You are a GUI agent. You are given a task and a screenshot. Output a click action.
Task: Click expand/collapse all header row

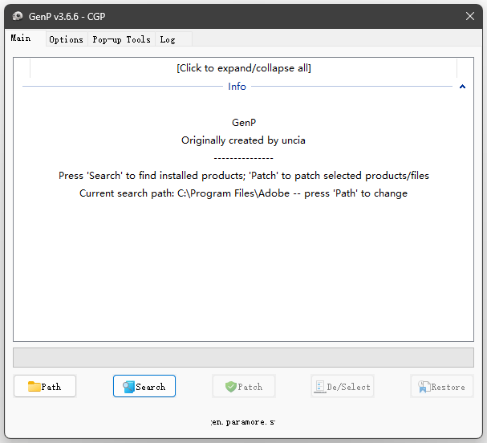244,68
